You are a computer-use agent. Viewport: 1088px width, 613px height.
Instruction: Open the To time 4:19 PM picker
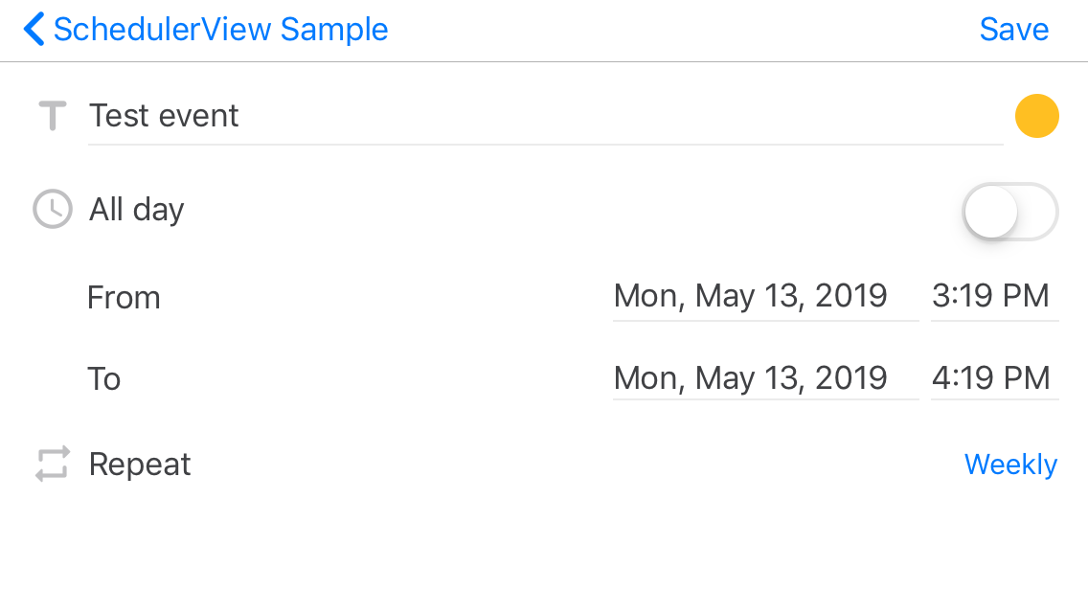pyautogui.click(x=994, y=378)
